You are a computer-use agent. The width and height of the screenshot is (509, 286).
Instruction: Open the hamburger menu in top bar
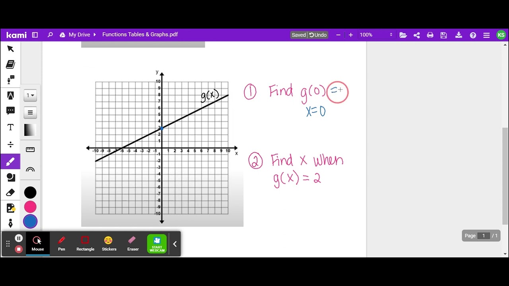click(x=486, y=35)
